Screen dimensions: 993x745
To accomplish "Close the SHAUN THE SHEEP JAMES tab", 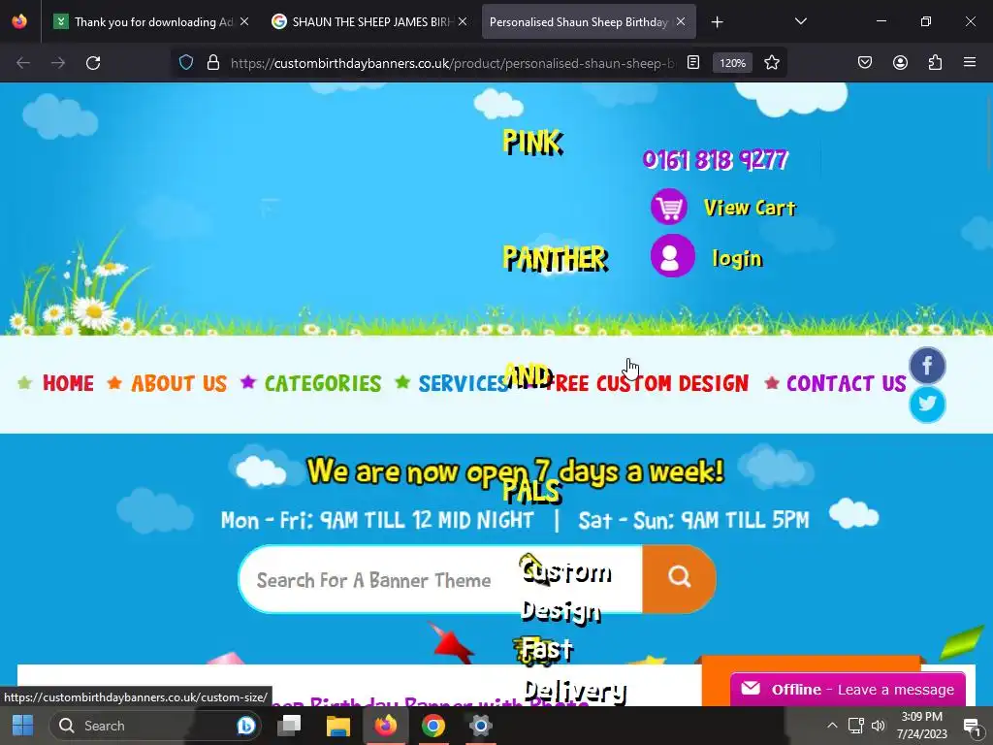I will coord(463,21).
